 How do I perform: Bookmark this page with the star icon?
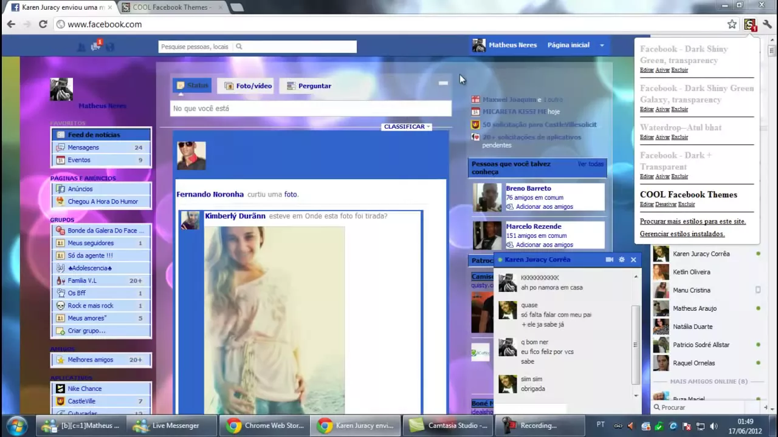732,24
